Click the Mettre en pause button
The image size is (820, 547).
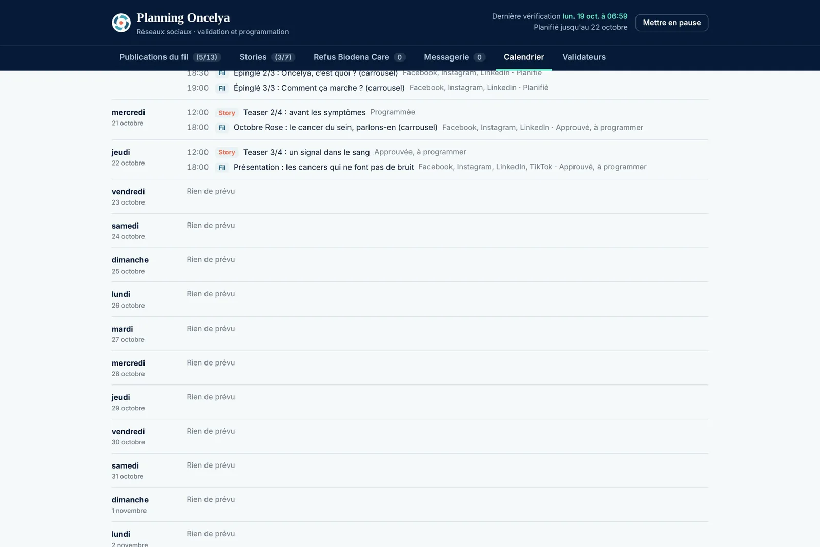(671, 23)
